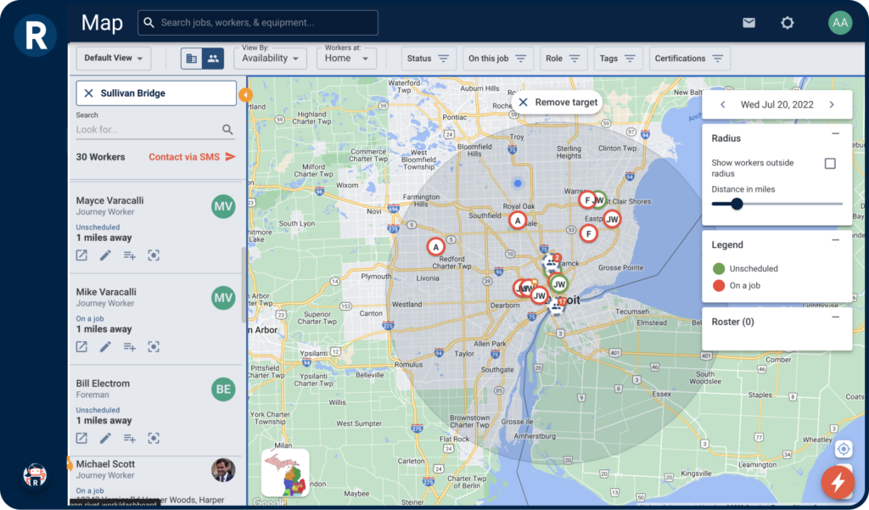The width and height of the screenshot is (869, 510).
Task: Click Bill Electrom's BE avatar
Action: (223, 390)
